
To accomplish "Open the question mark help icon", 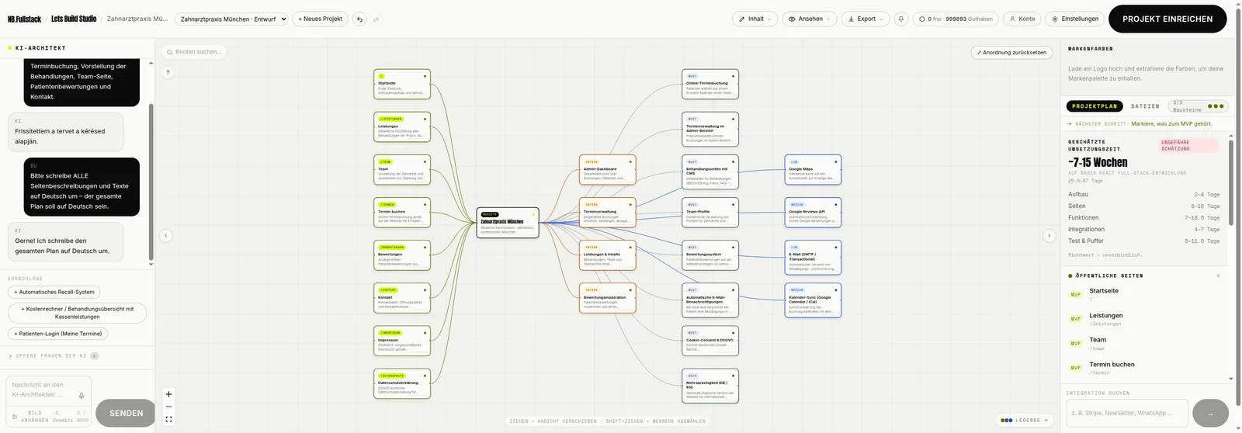I will tap(168, 72).
